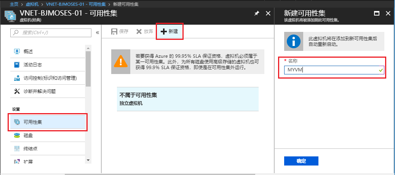Go to 主页 via breadcrumb
This screenshot has width=395, height=175.
[x=14, y=4]
